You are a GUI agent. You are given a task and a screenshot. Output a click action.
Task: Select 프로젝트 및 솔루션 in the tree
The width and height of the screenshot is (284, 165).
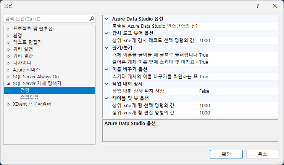33,29
